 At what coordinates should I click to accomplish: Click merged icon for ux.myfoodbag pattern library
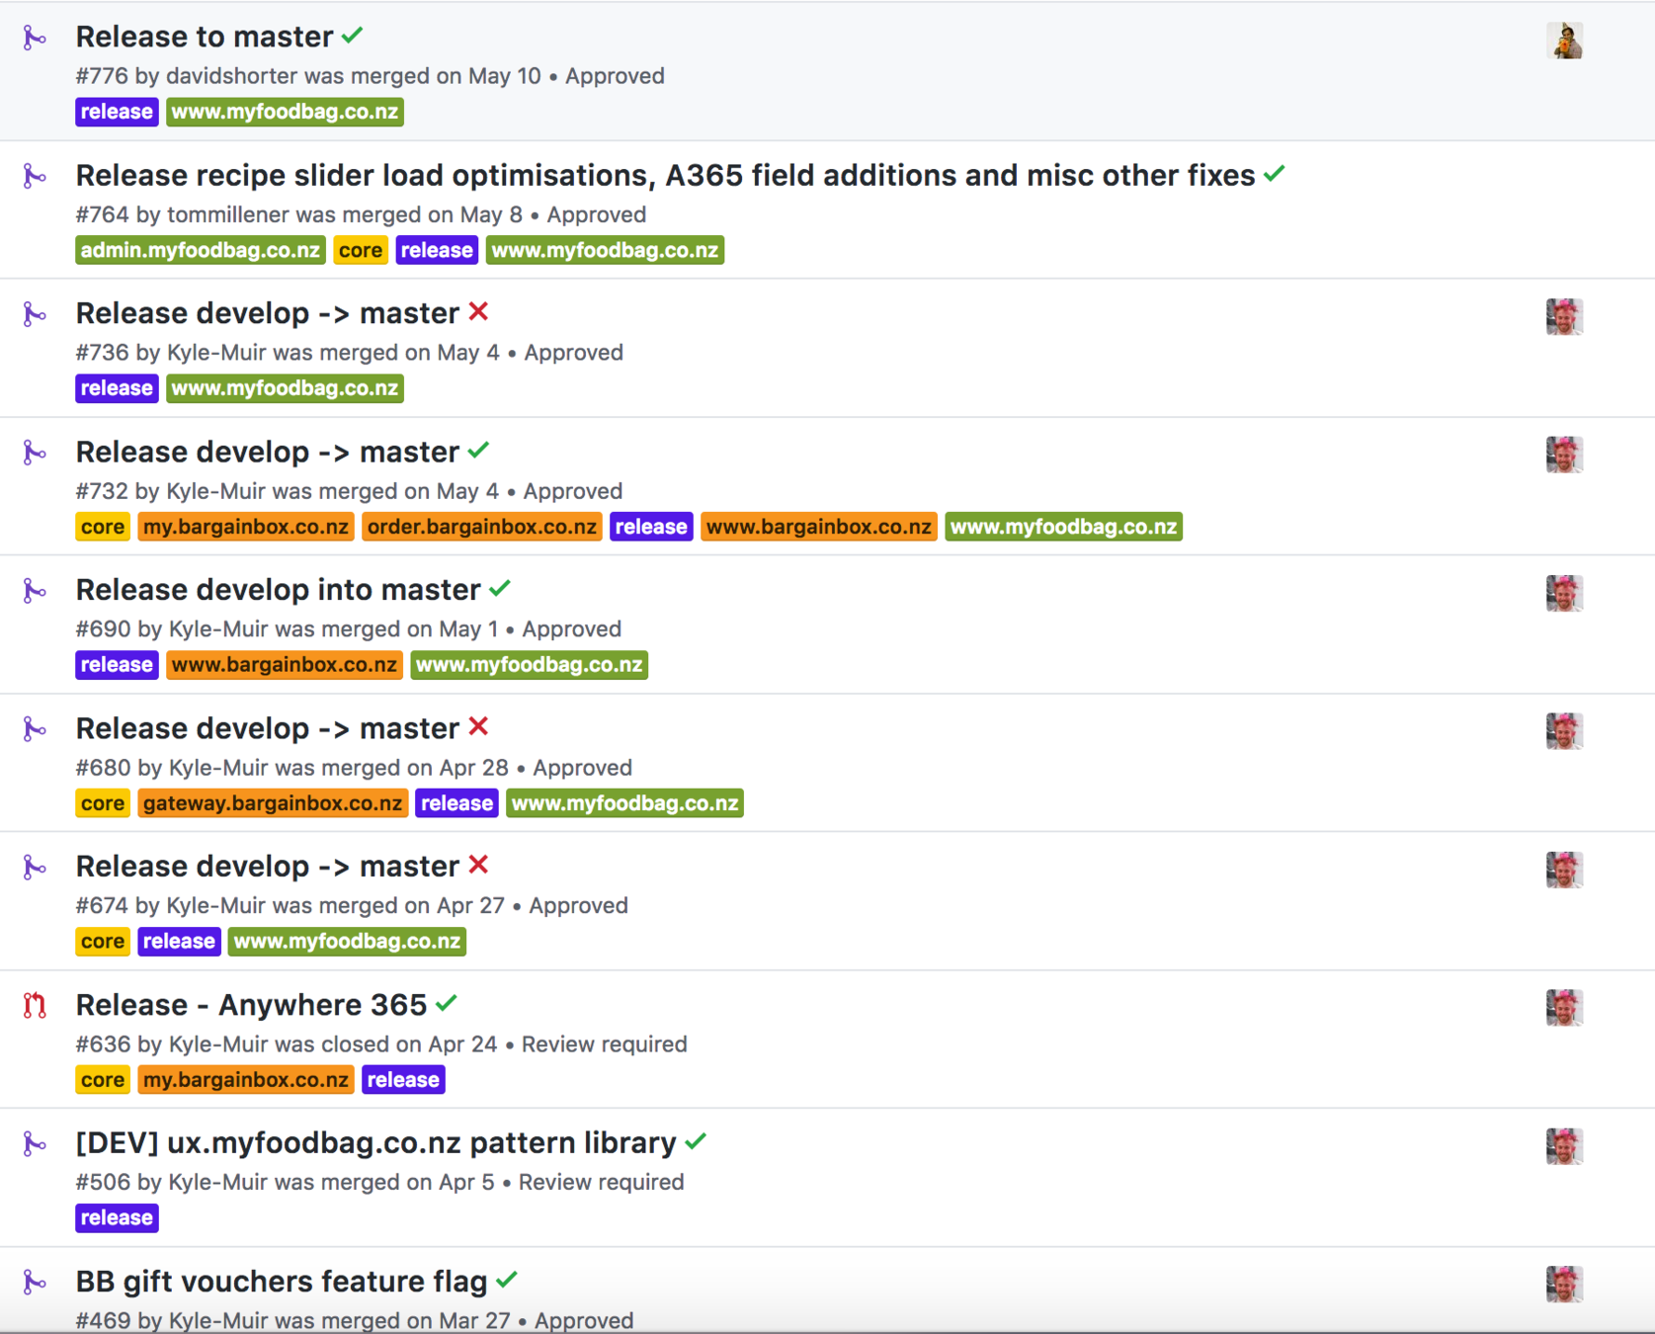35,1144
